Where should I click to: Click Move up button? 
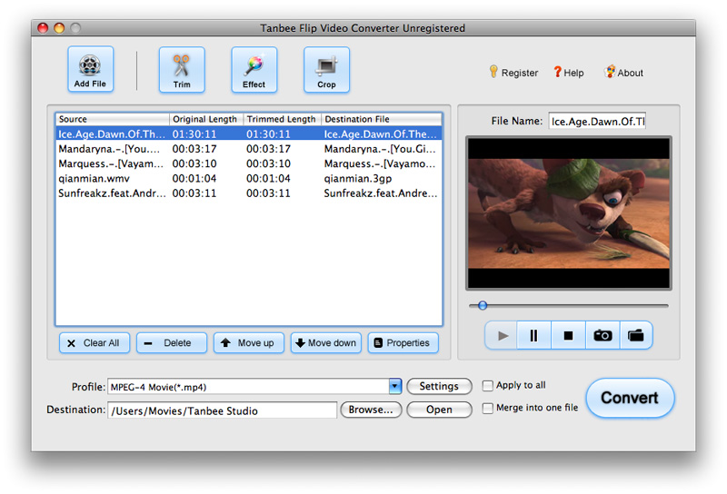(x=248, y=343)
